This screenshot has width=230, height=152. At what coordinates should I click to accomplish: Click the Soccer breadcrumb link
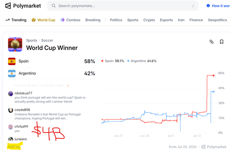(47, 40)
